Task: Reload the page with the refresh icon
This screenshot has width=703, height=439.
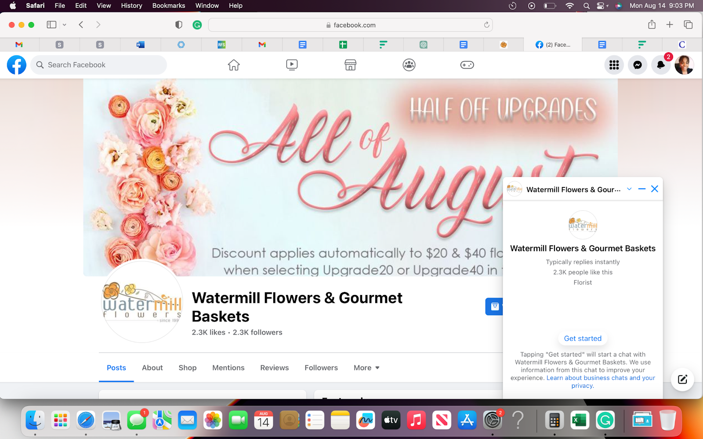Action: click(x=486, y=25)
